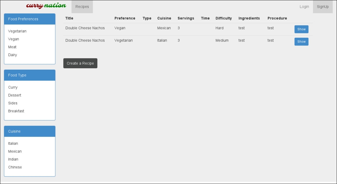
Task: Pick Sides under Food Type
Action: tap(13, 103)
